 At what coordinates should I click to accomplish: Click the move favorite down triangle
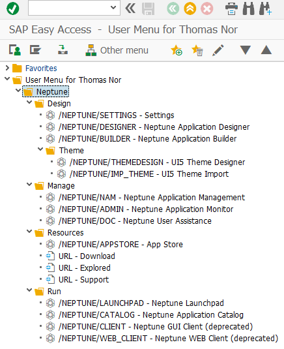pos(246,50)
